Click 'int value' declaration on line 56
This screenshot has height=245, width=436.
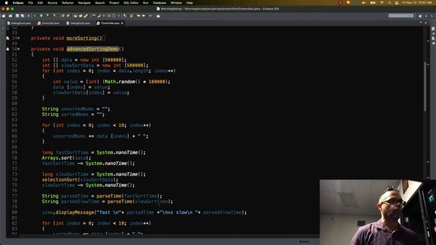pos(65,82)
